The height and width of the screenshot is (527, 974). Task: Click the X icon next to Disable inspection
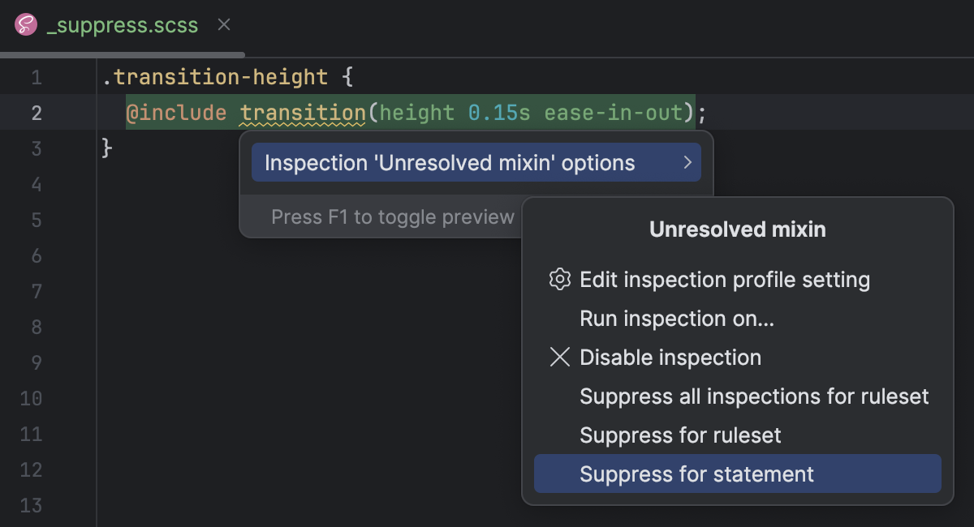click(559, 357)
